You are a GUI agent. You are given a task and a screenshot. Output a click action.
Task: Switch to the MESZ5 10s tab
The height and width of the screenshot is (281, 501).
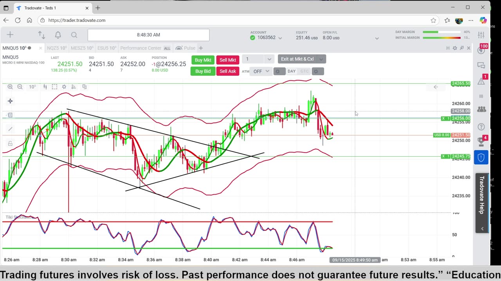click(82, 48)
